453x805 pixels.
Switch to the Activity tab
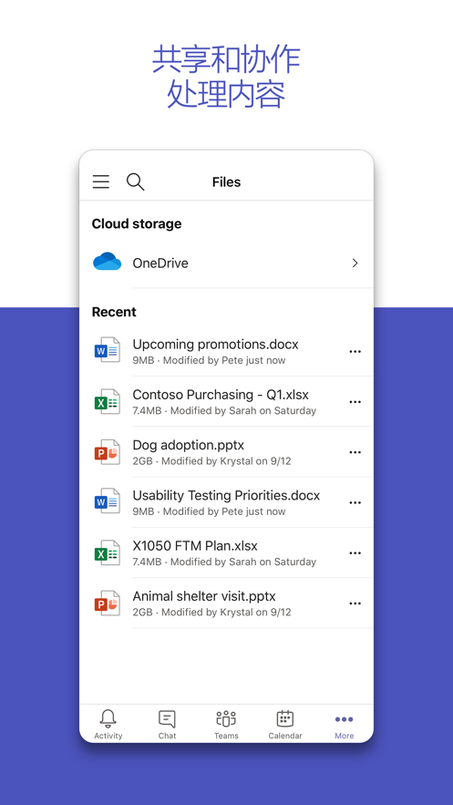pos(108,724)
